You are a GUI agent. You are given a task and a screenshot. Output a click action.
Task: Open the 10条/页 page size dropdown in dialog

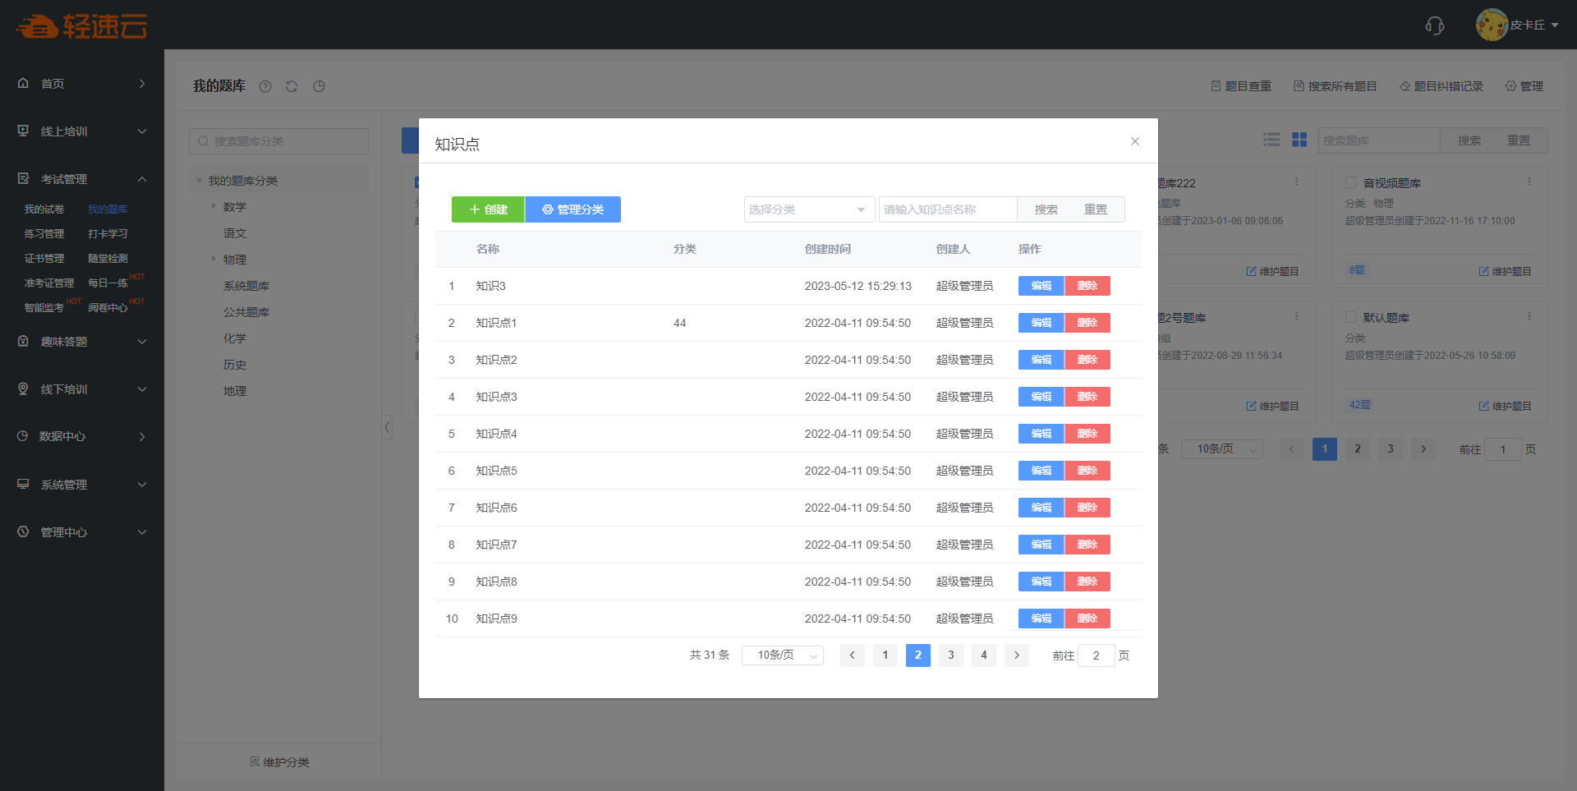[782, 655]
